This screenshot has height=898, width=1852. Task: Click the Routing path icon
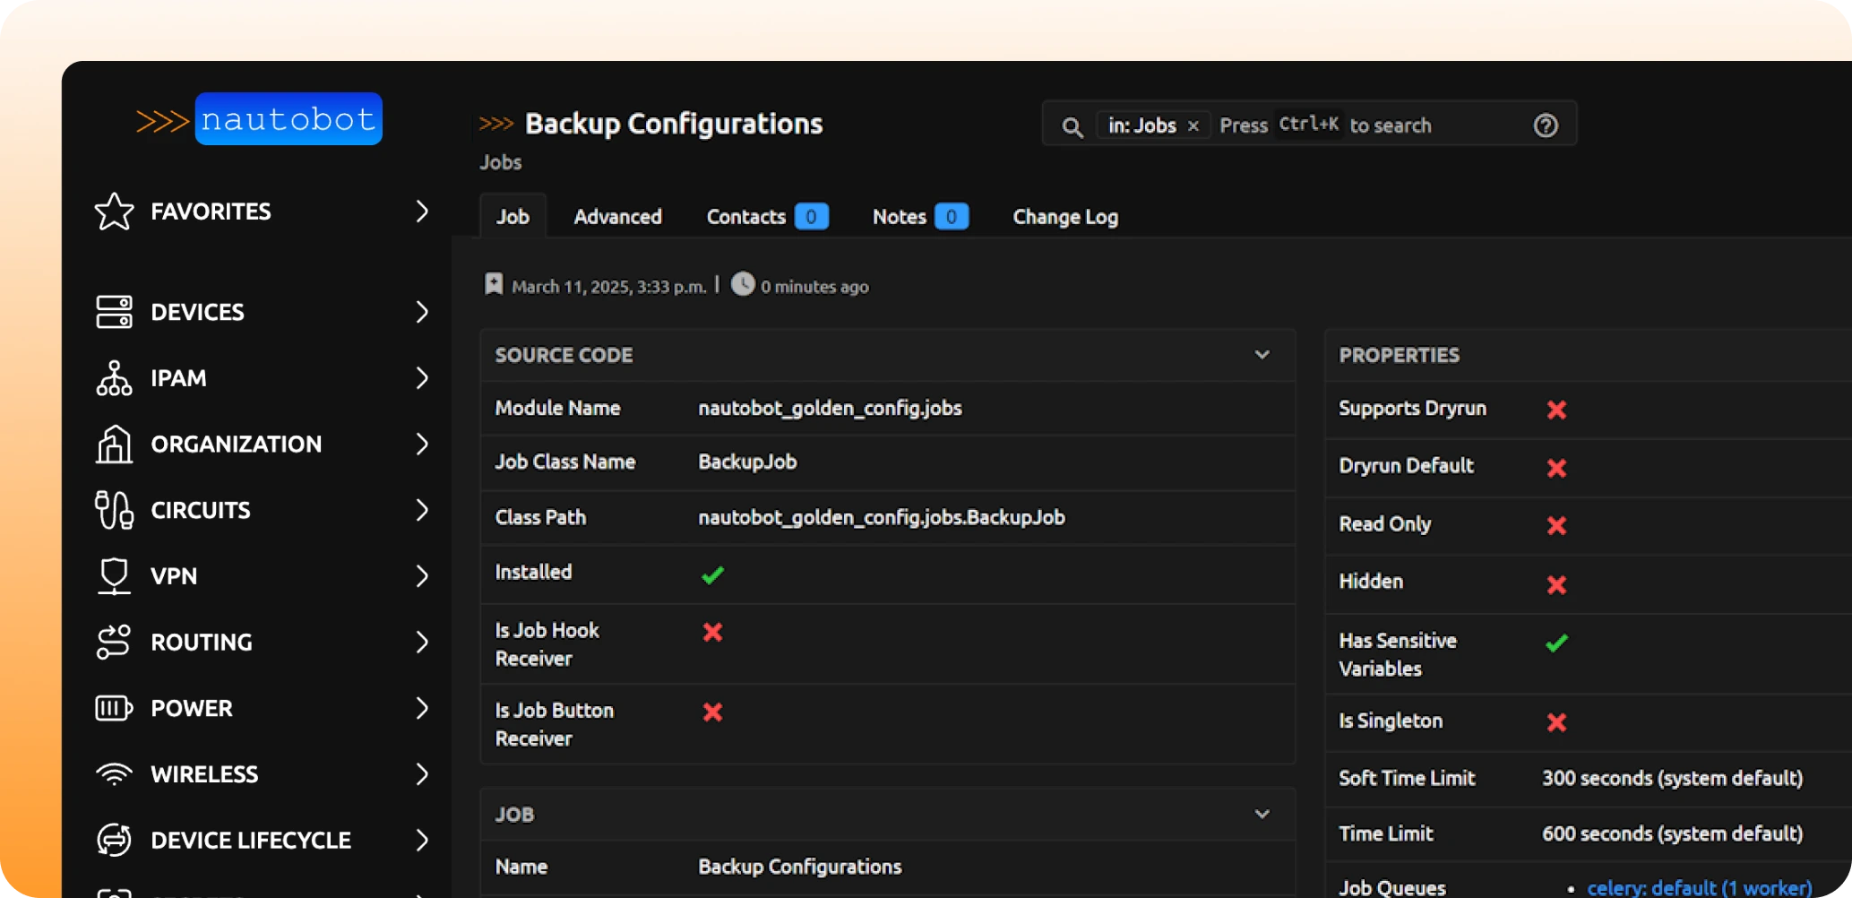[114, 643]
